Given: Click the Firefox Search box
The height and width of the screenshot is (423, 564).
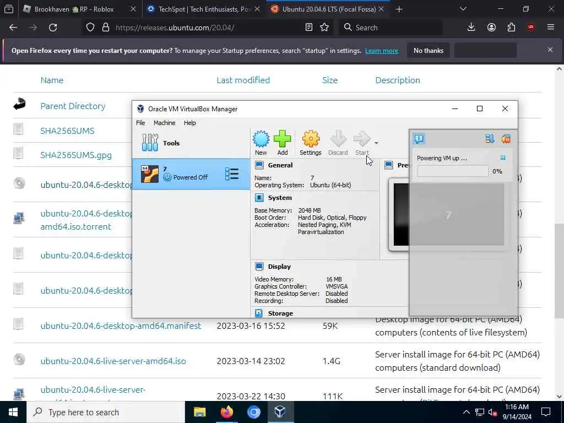Looking at the screenshot, I should [391, 28].
